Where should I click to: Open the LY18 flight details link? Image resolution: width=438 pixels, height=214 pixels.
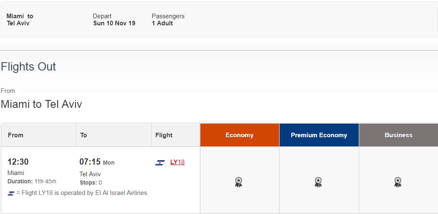pos(178,162)
